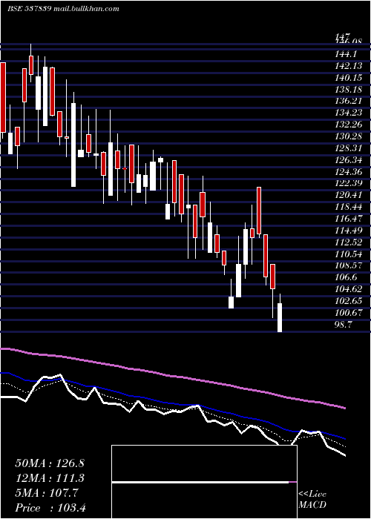Click the 138.18 price axis label
Viewport: 371px width, 519px height.
tap(349, 90)
